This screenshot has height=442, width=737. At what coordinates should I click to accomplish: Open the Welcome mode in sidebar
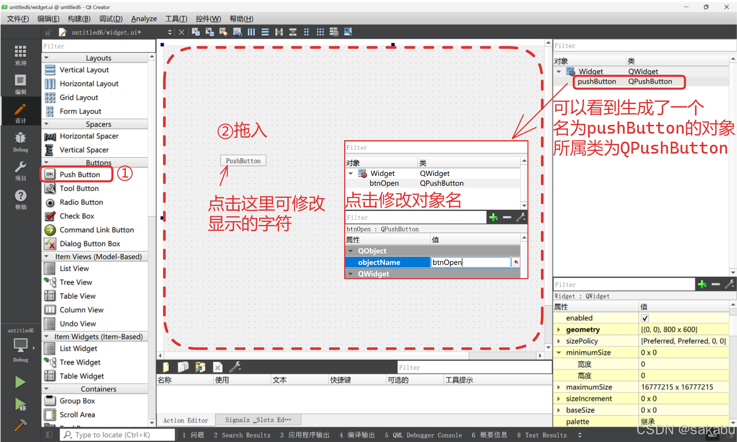tap(20, 55)
